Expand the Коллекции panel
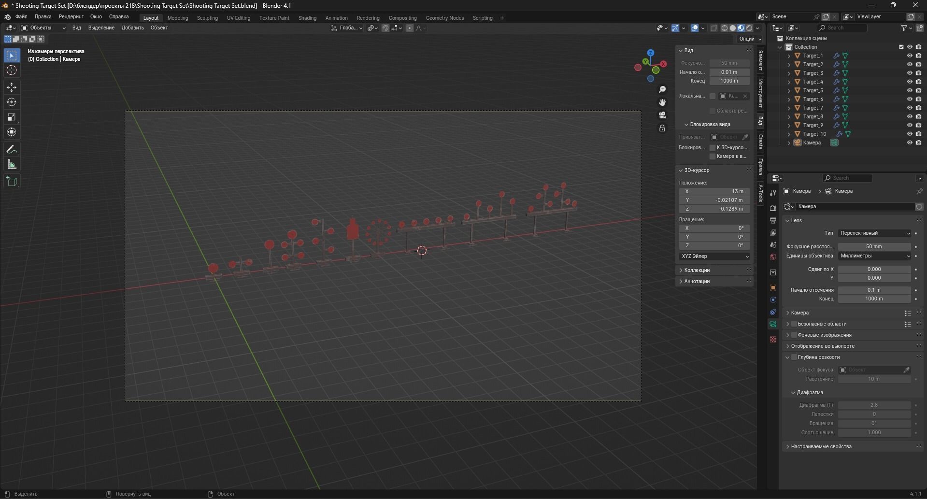The width and height of the screenshot is (927, 499). click(696, 271)
